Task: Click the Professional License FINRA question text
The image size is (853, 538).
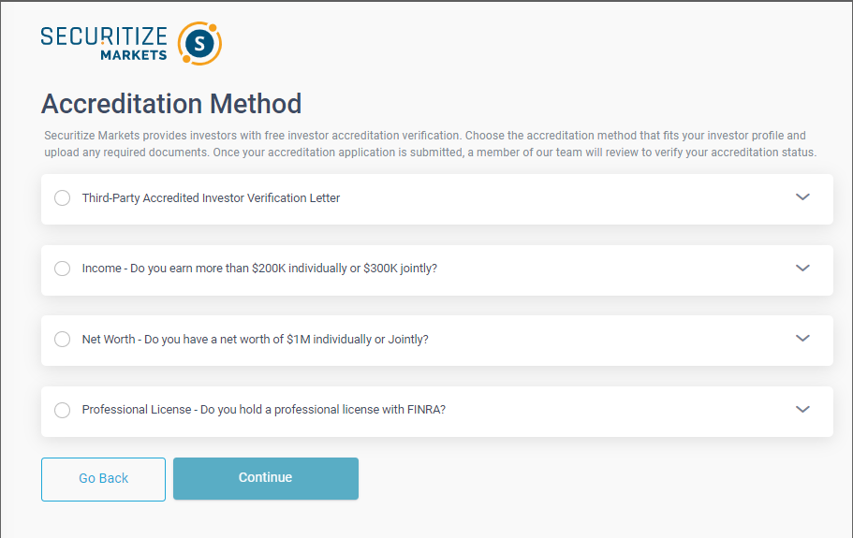Action: click(x=264, y=410)
